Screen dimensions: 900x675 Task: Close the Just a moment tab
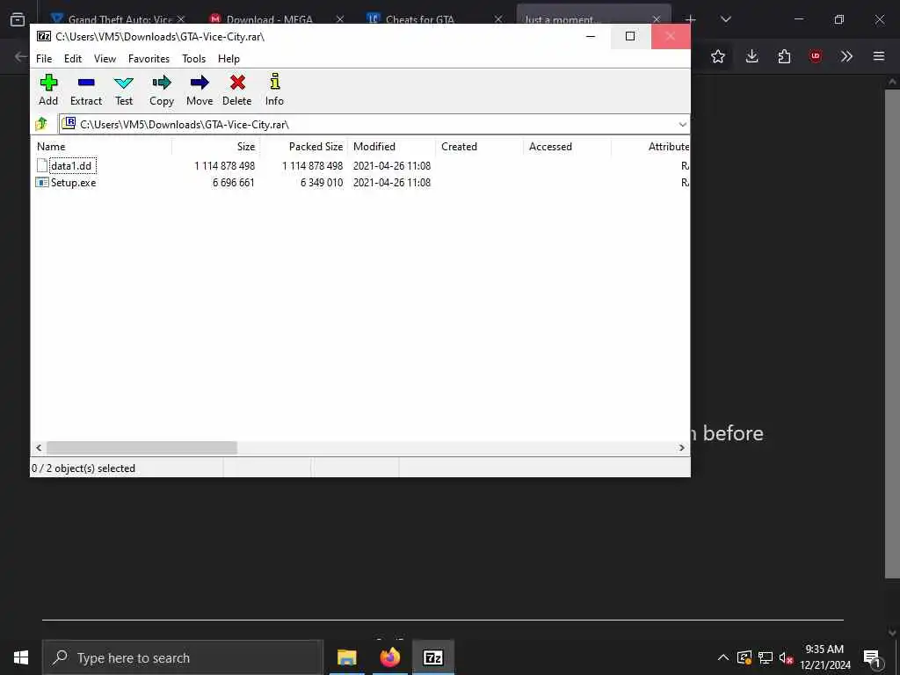(656, 19)
